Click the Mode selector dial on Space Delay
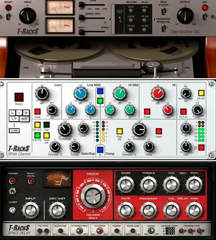Image resolution: width=216 pixels, height=240 pixels. pyautogui.click(x=93, y=196)
